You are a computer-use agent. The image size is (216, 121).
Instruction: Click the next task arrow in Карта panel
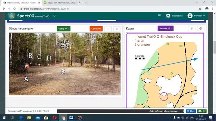click(x=200, y=28)
